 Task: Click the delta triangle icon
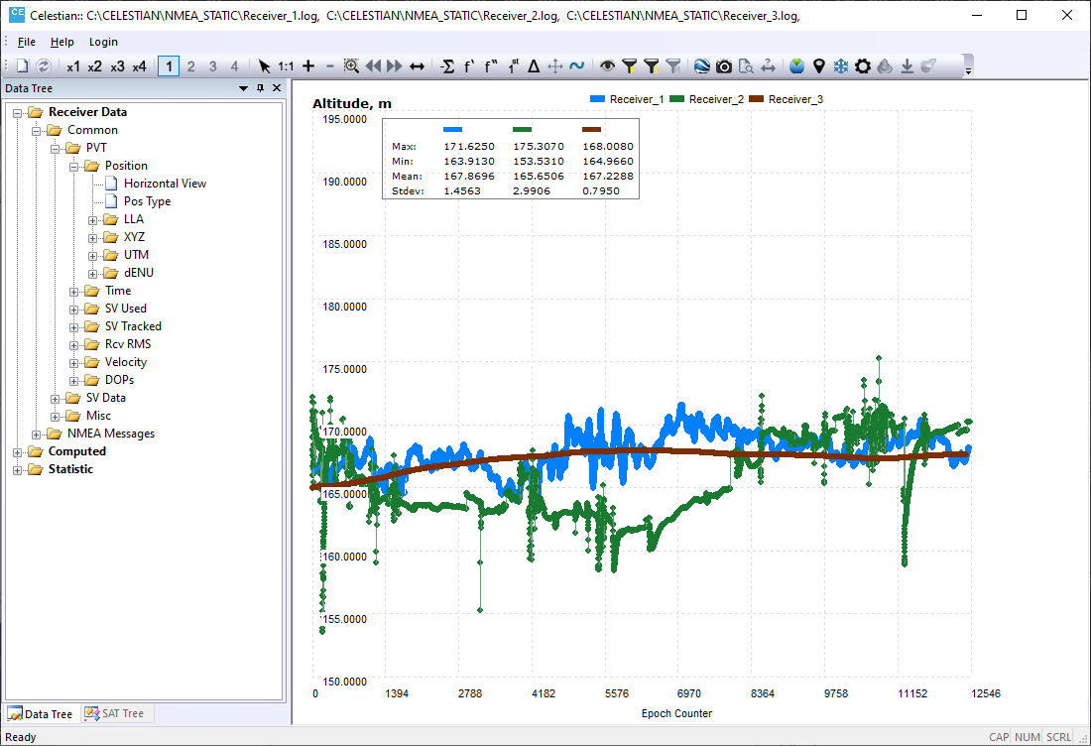coord(534,66)
